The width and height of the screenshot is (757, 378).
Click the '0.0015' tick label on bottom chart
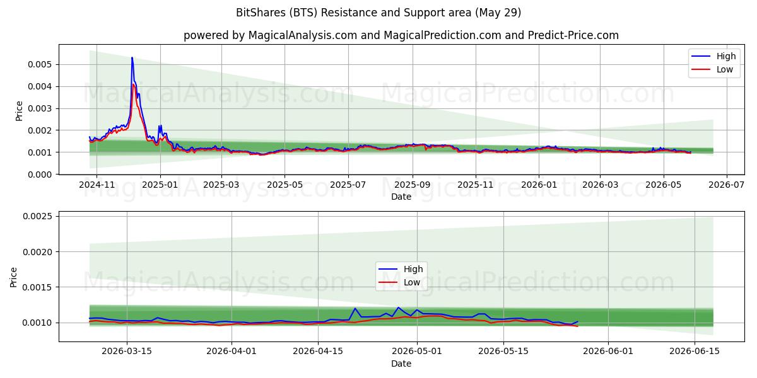point(39,287)
